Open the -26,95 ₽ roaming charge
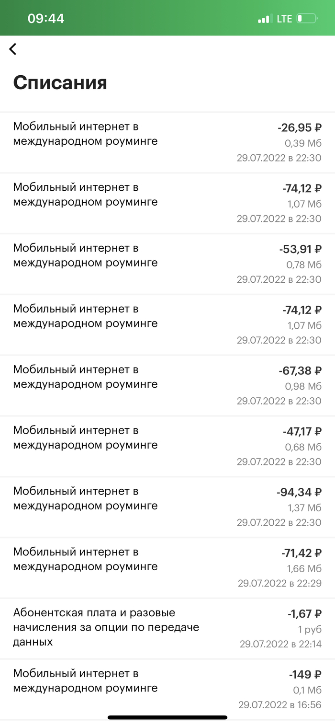 (167, 142)
